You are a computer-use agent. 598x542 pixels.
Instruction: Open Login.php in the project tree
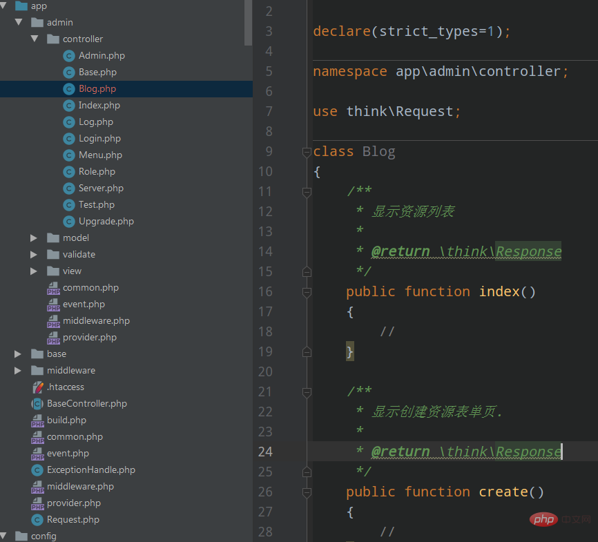99,139
